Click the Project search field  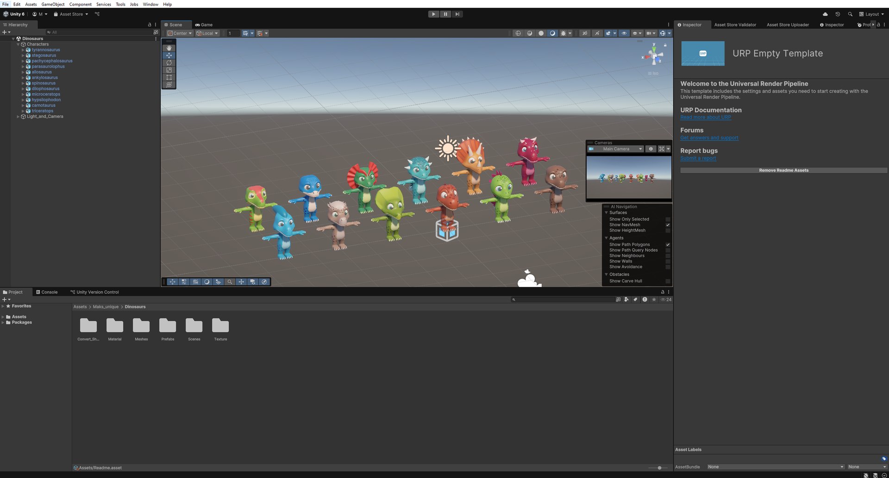pyautogui.click(x=563, y=300)
